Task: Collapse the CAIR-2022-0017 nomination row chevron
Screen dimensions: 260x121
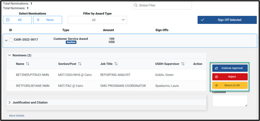Action: [6, 40]
